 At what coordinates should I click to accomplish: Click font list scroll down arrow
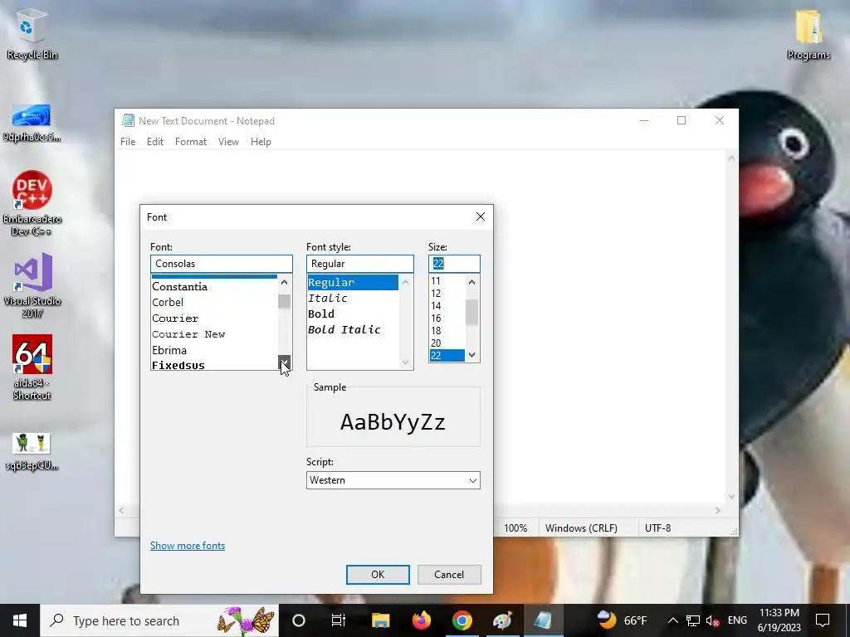(284, 362)
